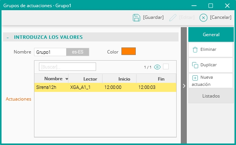Screen dimensions: 236x145
Task: Click the Nueva actuación plus icon
Action: [195, 78]
